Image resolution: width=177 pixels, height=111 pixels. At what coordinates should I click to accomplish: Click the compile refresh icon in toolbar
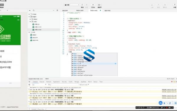[x=82, y=5]
